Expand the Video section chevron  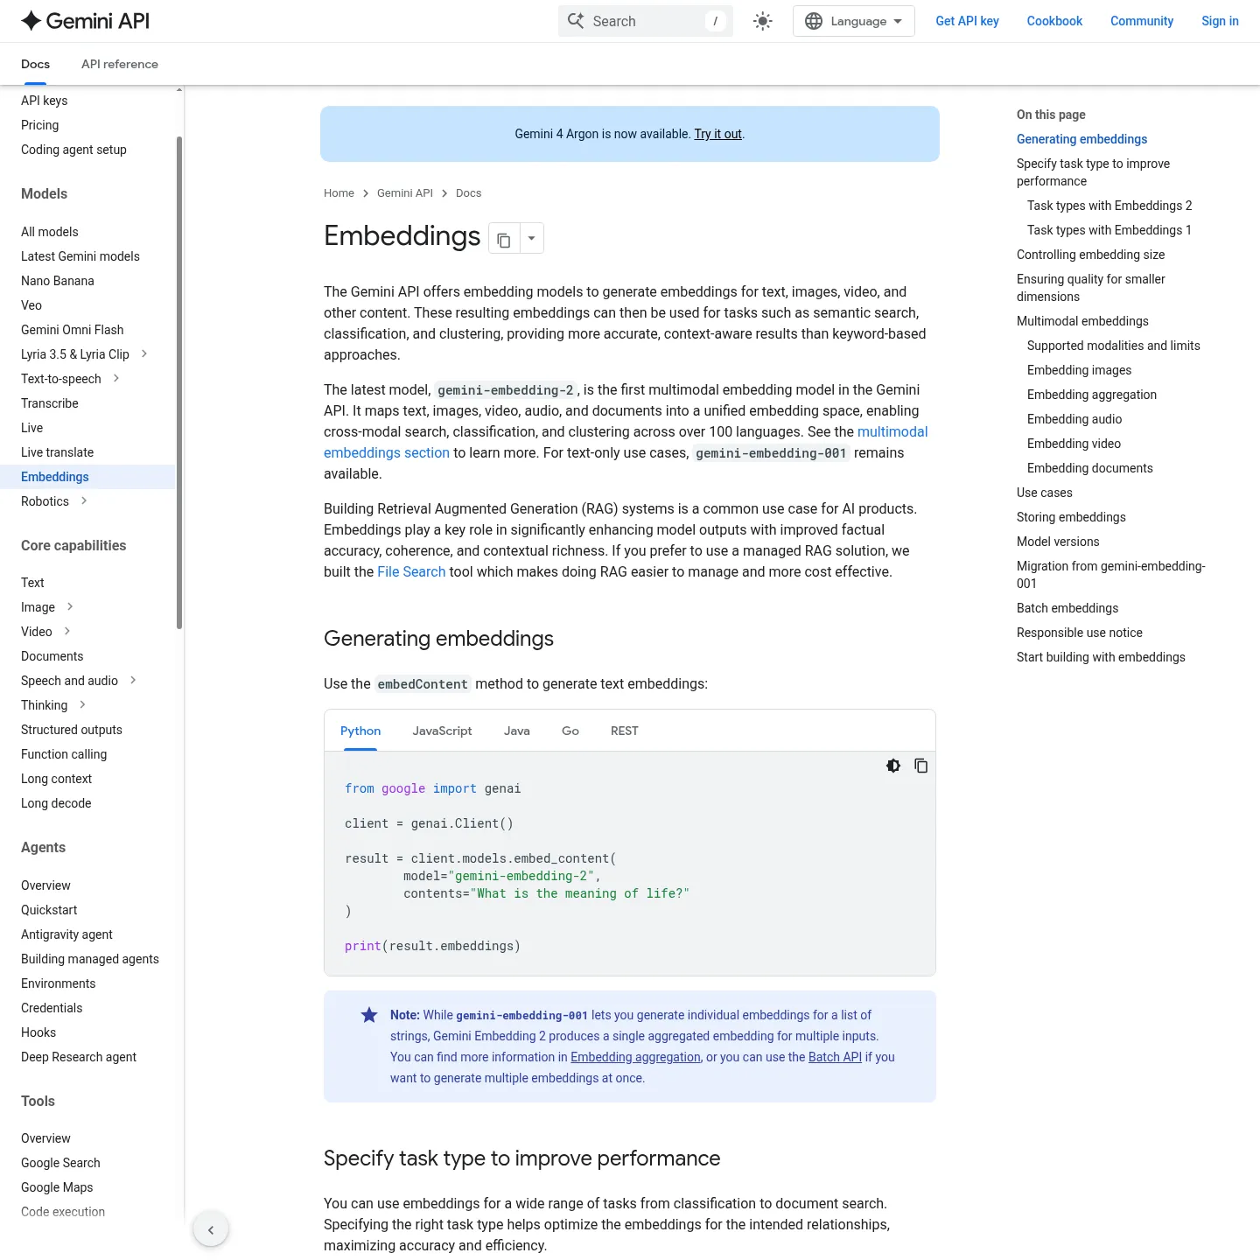click(x=67, y=631)
